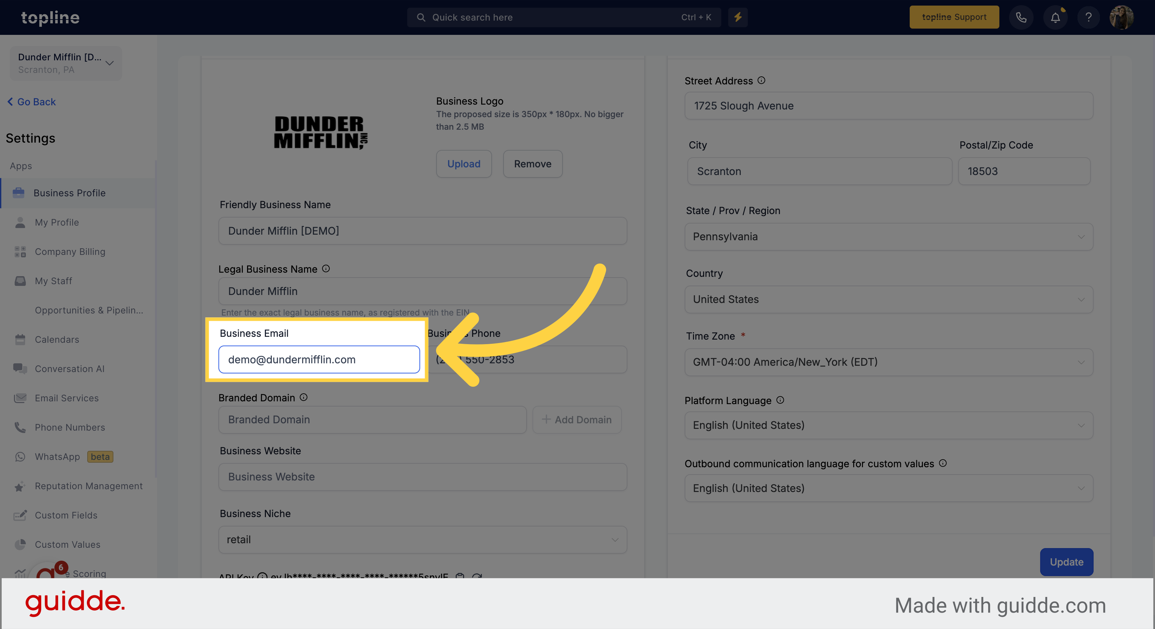Expand Dunder Mifflin account switcher
The height and width of the screenshot is (629, 1155).
(x=66, y=63)
